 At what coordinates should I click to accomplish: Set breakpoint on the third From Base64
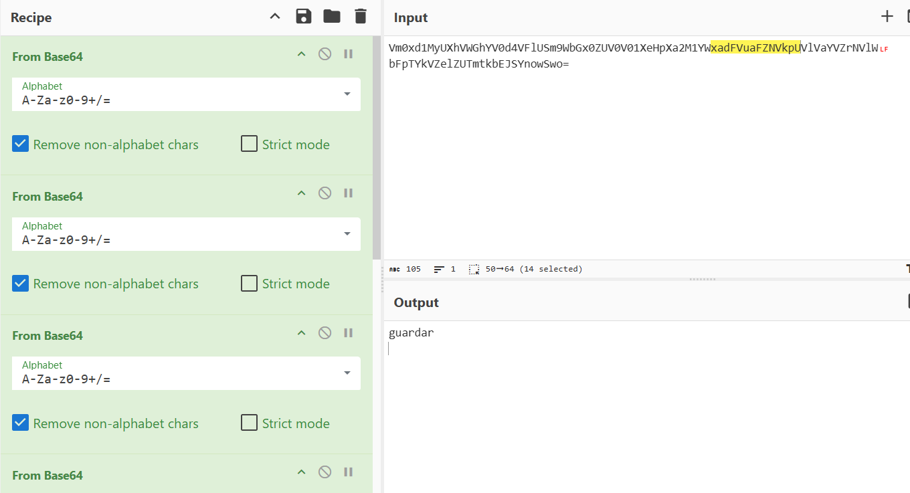(348, 333)
